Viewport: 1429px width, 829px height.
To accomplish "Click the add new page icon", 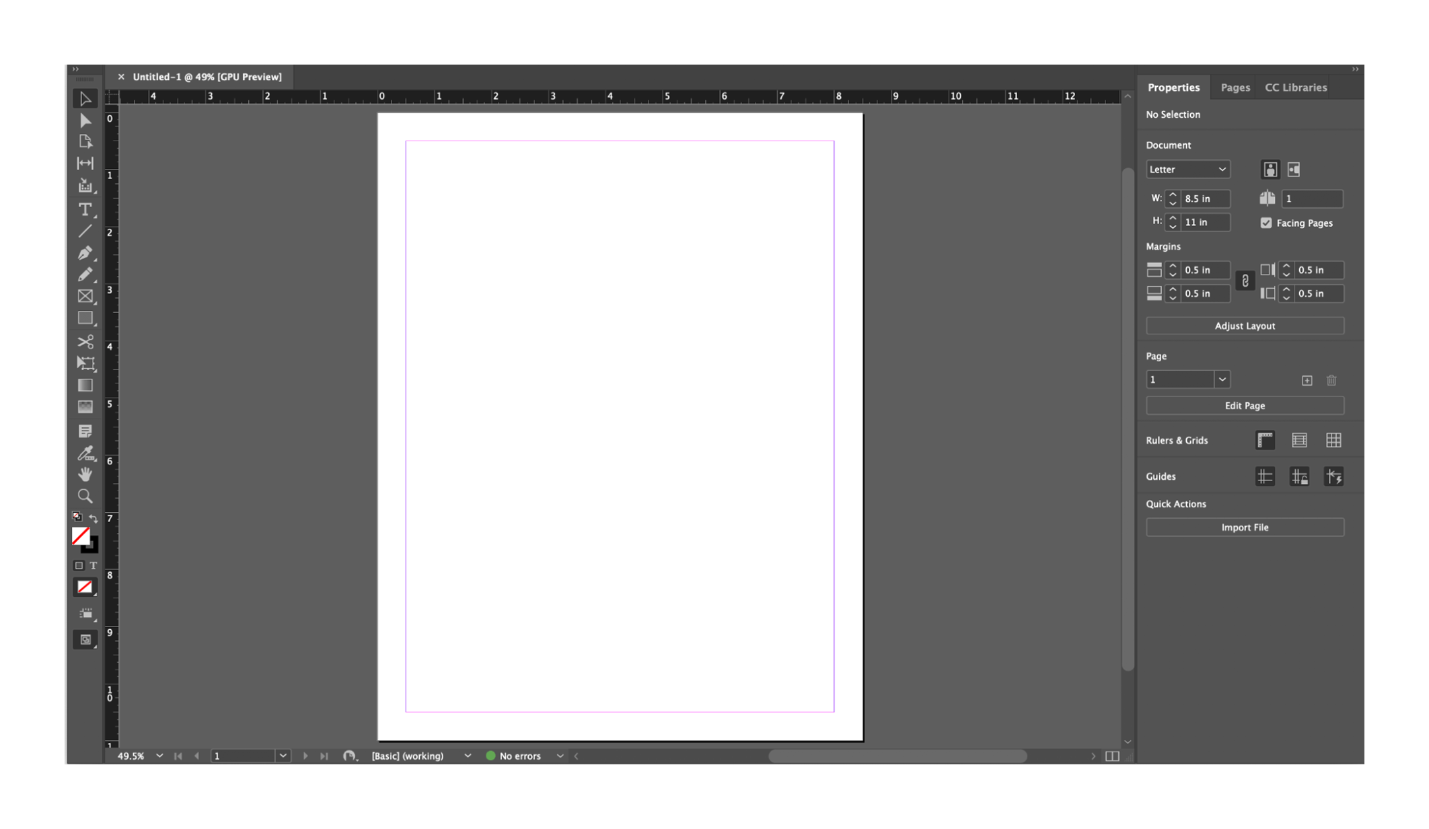I will click(x=1307, y=380).
